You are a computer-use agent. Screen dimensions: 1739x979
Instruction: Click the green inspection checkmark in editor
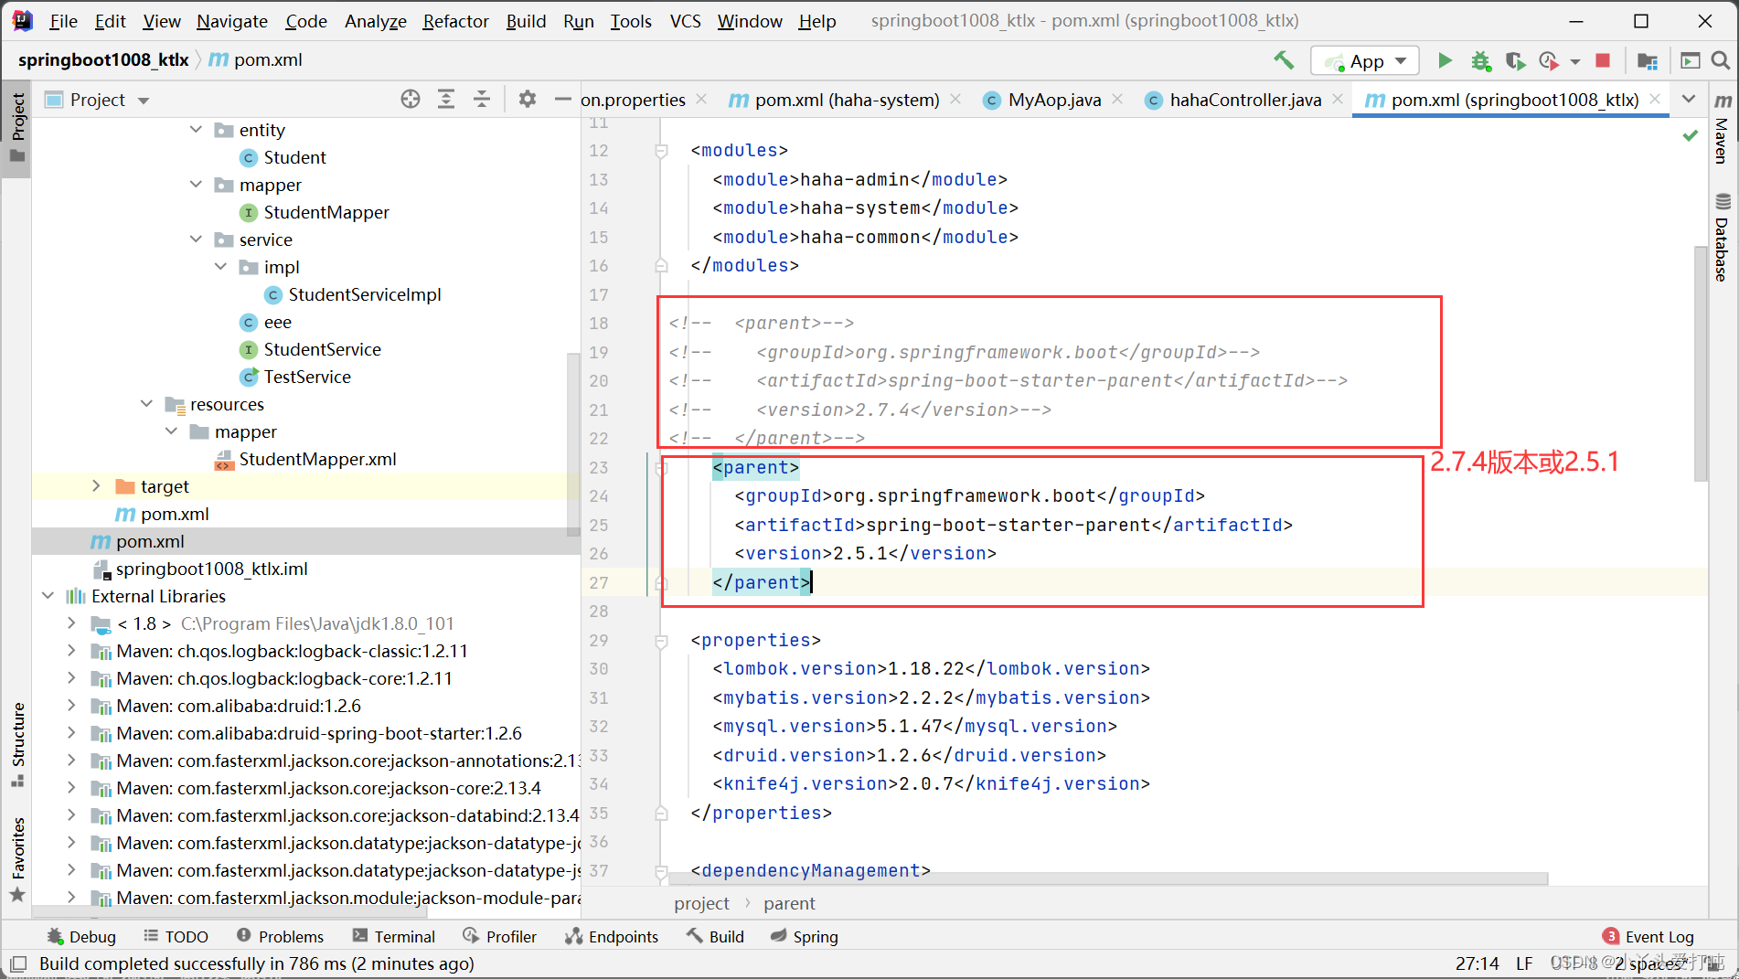[1691, 135]
